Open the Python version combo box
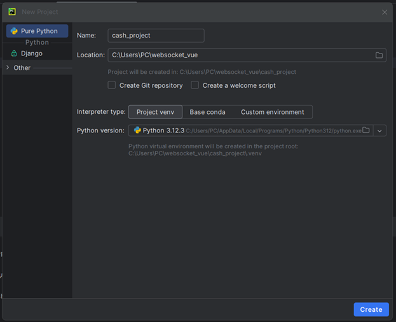This screenshot has height=322, width=396. [257, 130]
